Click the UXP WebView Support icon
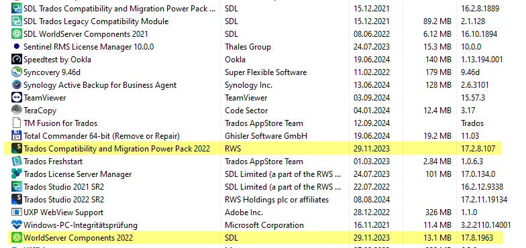 point(16,212)
